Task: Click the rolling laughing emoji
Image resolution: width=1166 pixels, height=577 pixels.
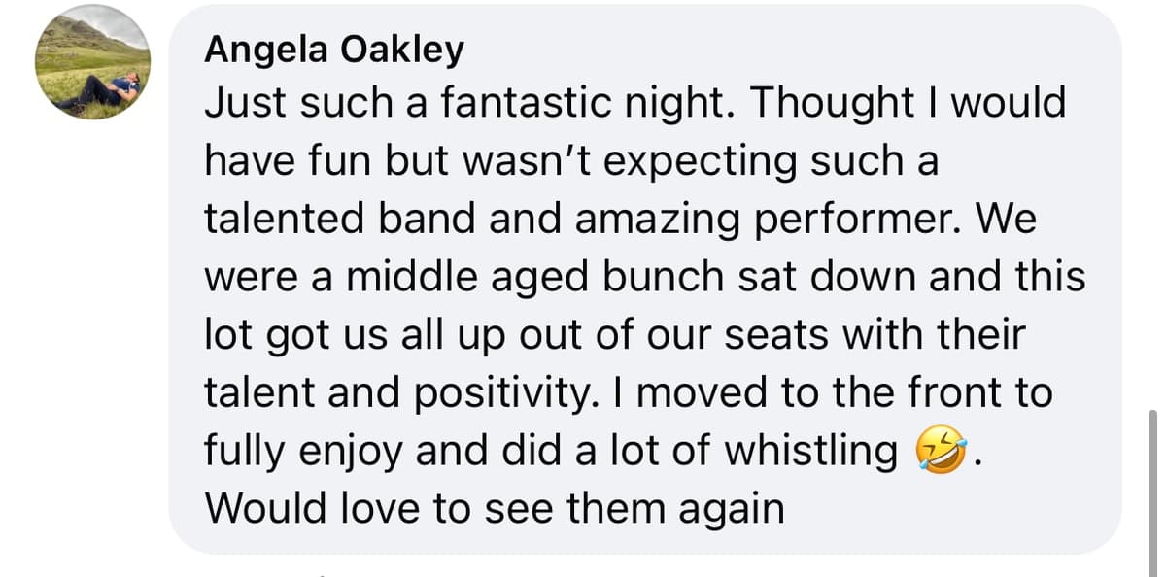Action: [x=940, y=453]
